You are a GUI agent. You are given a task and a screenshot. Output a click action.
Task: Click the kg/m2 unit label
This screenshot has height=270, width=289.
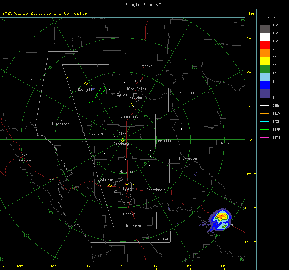[x=272, y=17]
